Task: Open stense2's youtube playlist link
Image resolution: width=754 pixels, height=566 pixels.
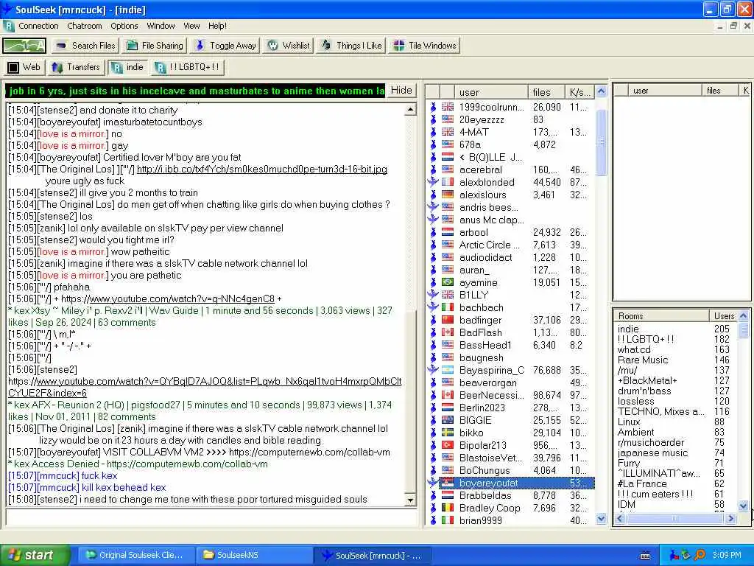Action: point(205,387)
